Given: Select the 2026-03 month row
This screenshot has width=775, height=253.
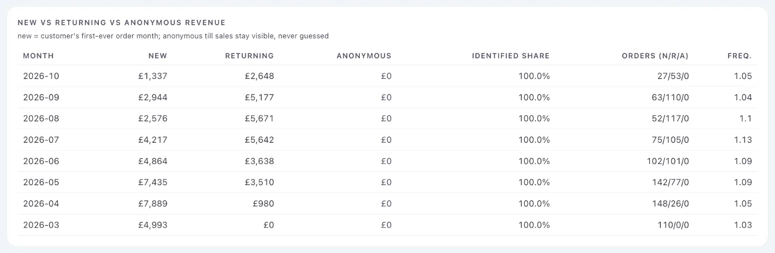Looking at the screenshot, I should click(387, 225).
